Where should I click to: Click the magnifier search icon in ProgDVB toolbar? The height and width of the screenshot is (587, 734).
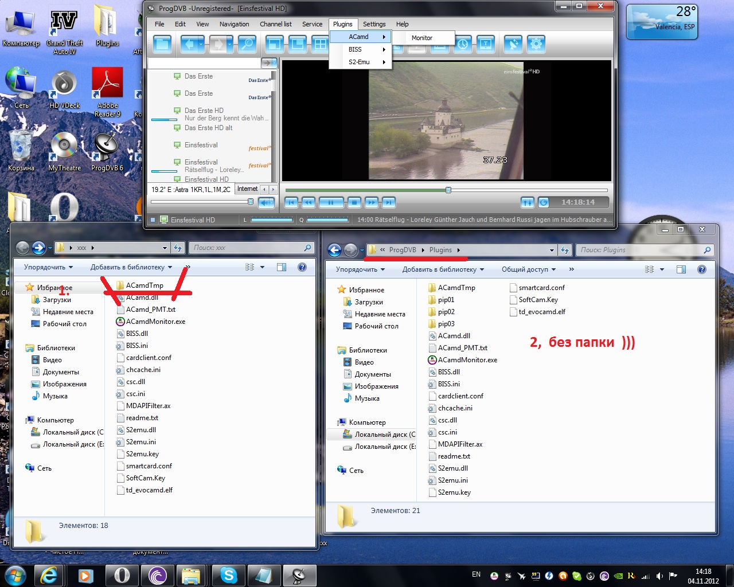pos(247,44)
